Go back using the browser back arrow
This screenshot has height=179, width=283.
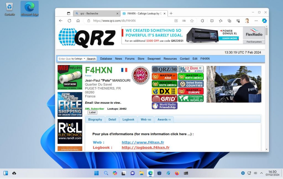click(x=61, y=21)
